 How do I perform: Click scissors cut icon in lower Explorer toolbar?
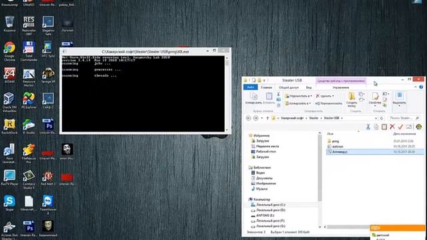(x=368, y=127)
